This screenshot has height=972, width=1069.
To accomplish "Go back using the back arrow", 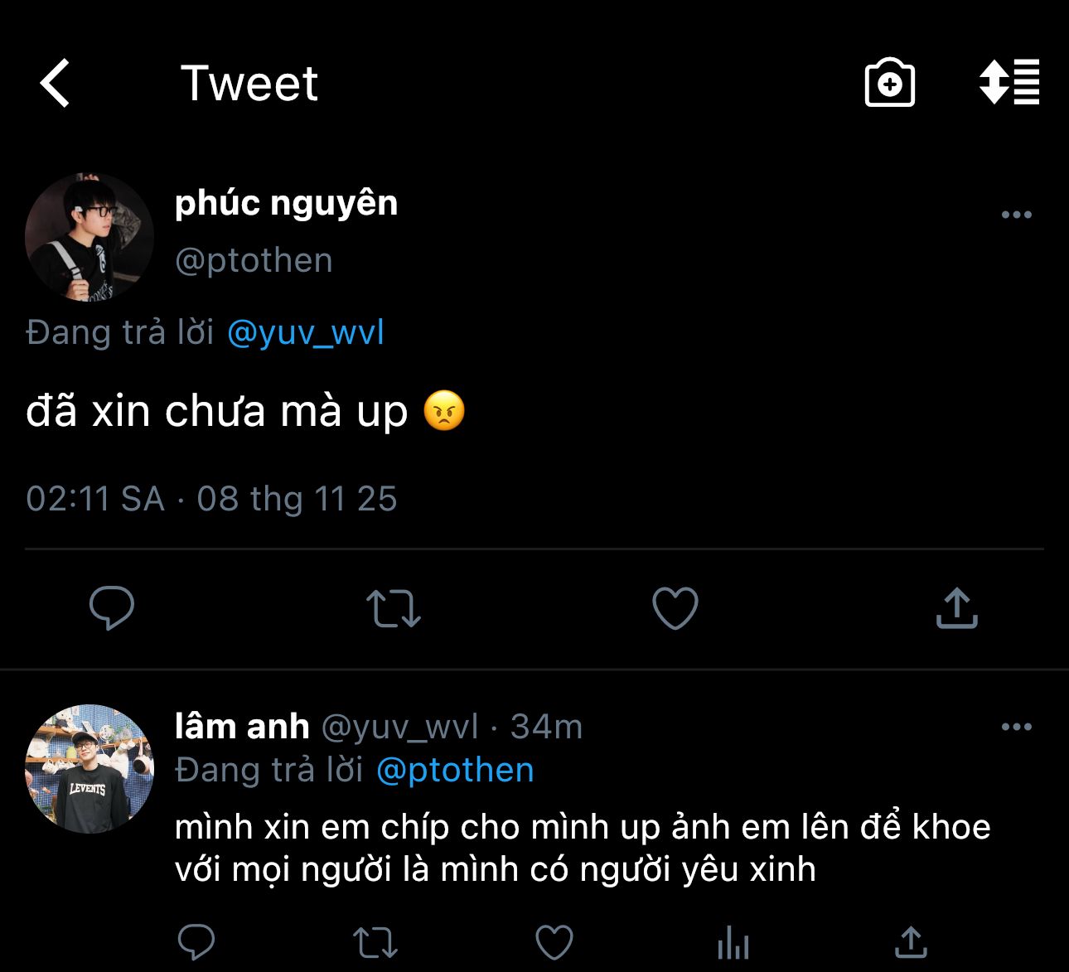I will (55, 84).
